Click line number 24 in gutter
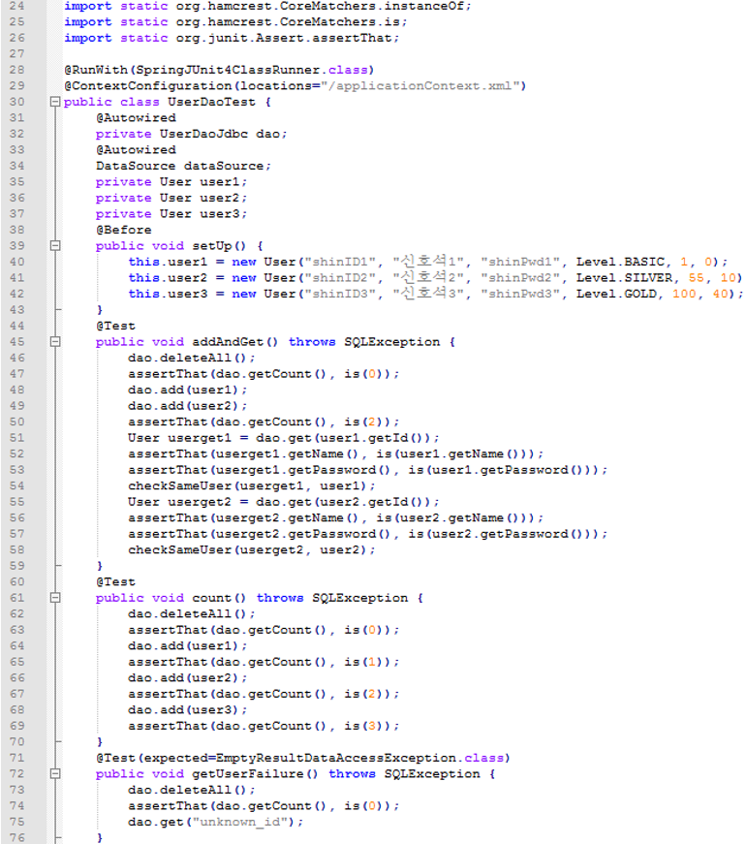Image resolution: width=745 pixels, height=844 pixels. (16, 6)
